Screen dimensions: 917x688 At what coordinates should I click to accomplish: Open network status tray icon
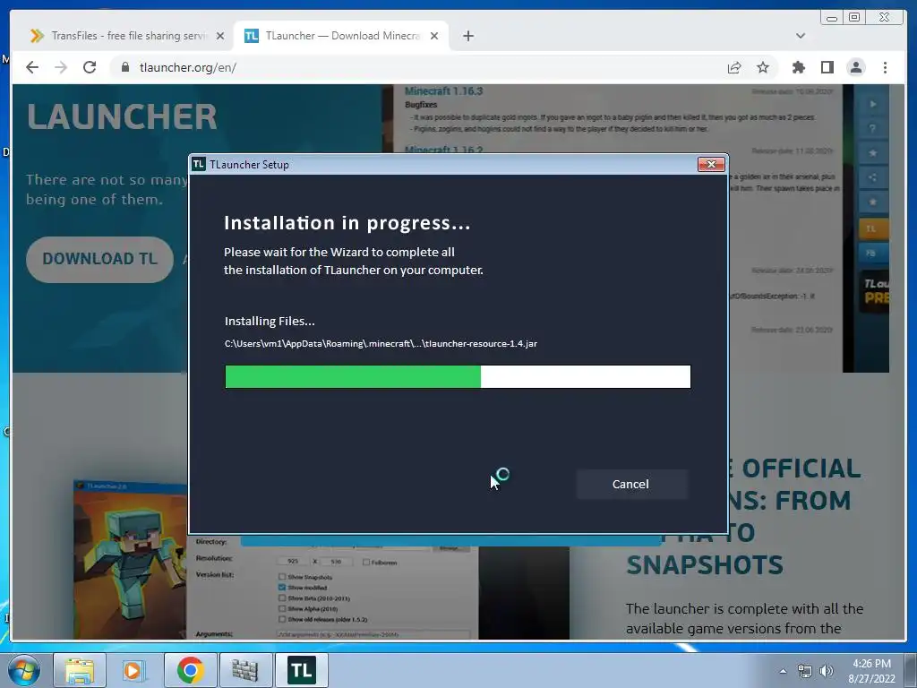tap(805, 671)
